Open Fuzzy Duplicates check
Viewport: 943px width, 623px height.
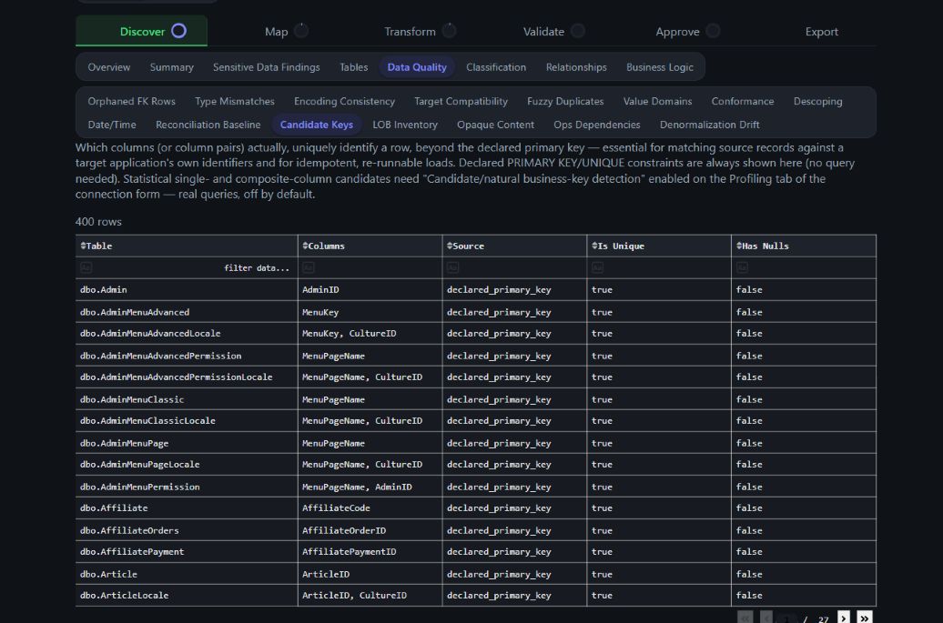point(565,102)
